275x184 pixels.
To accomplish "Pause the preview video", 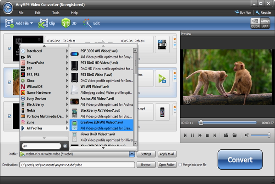I will tap(192, 135).
